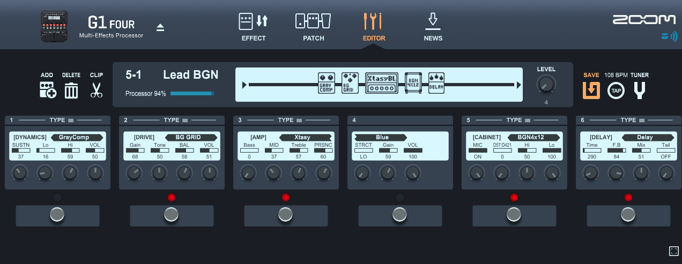Viewport: 682px width, 264px height.
Task: Click the Blue STRCT knob
Action: pyautogui.click(x=362, y=172)
